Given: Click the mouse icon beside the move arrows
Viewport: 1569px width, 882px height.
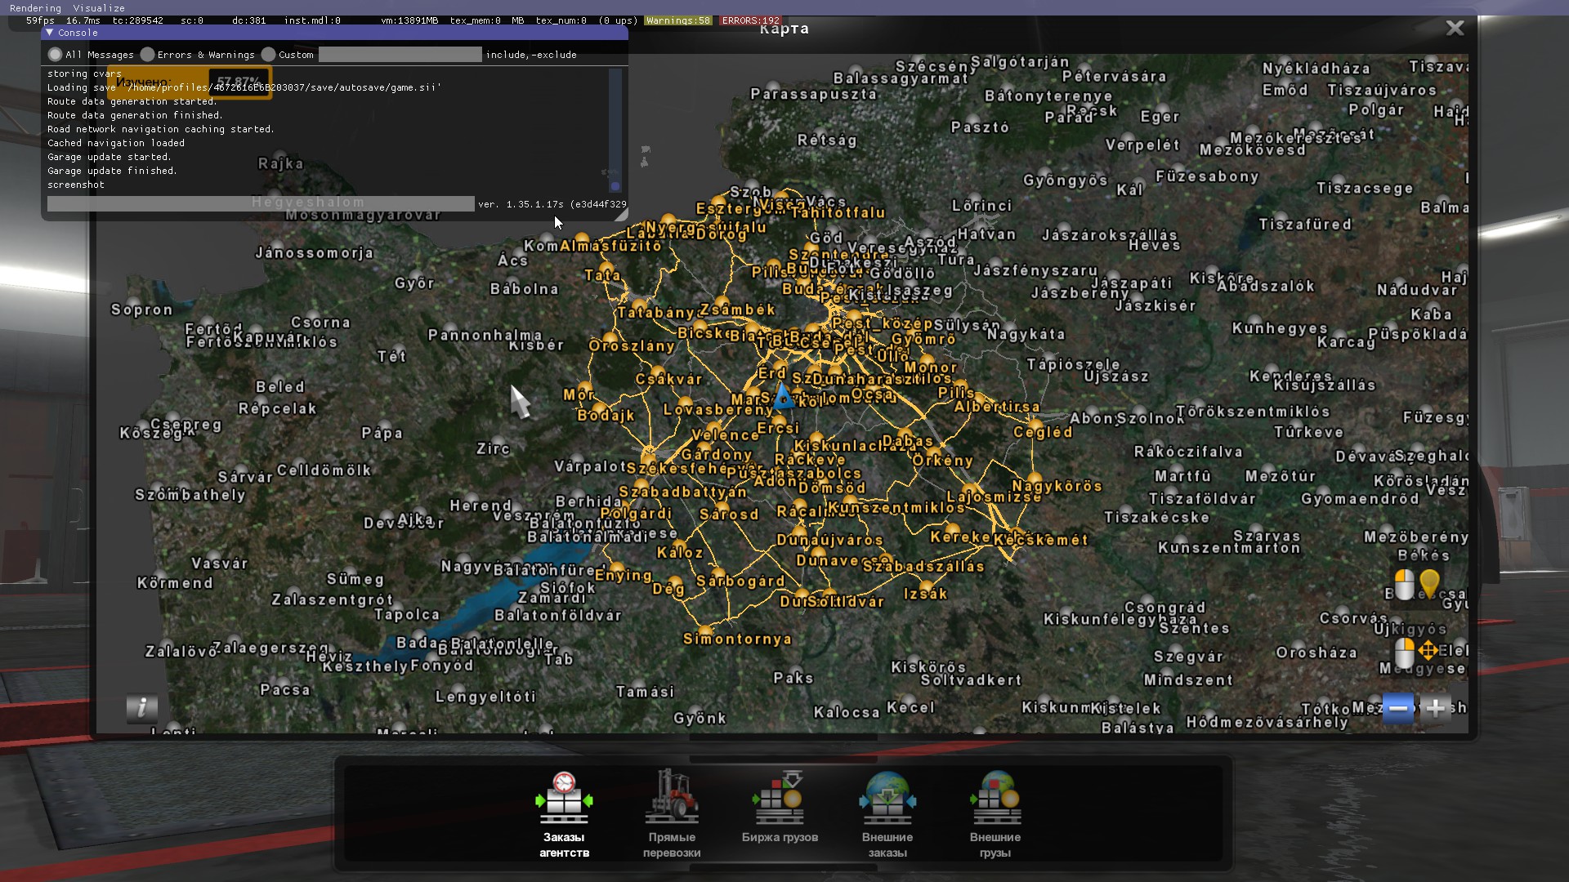Looking at the screenshot, I should coord(1404,653).
